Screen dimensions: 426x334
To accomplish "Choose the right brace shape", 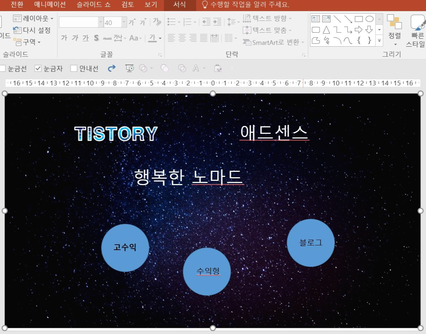I will click(x=369, y=40).
